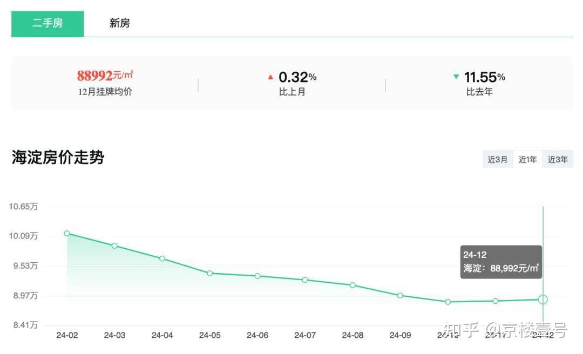Click the 24-08 data point marker

tap(352, 285)
